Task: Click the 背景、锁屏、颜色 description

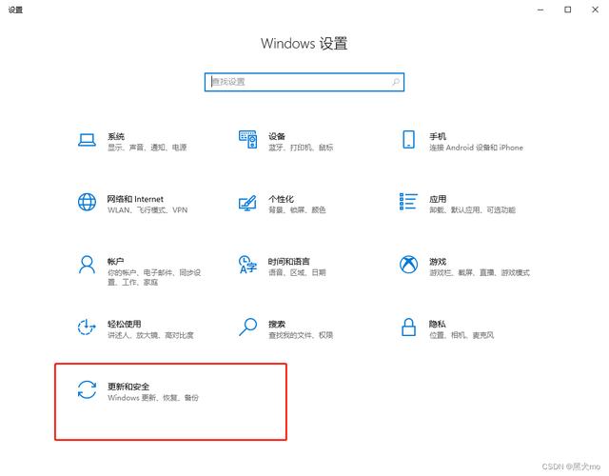Action: point(297,210)
